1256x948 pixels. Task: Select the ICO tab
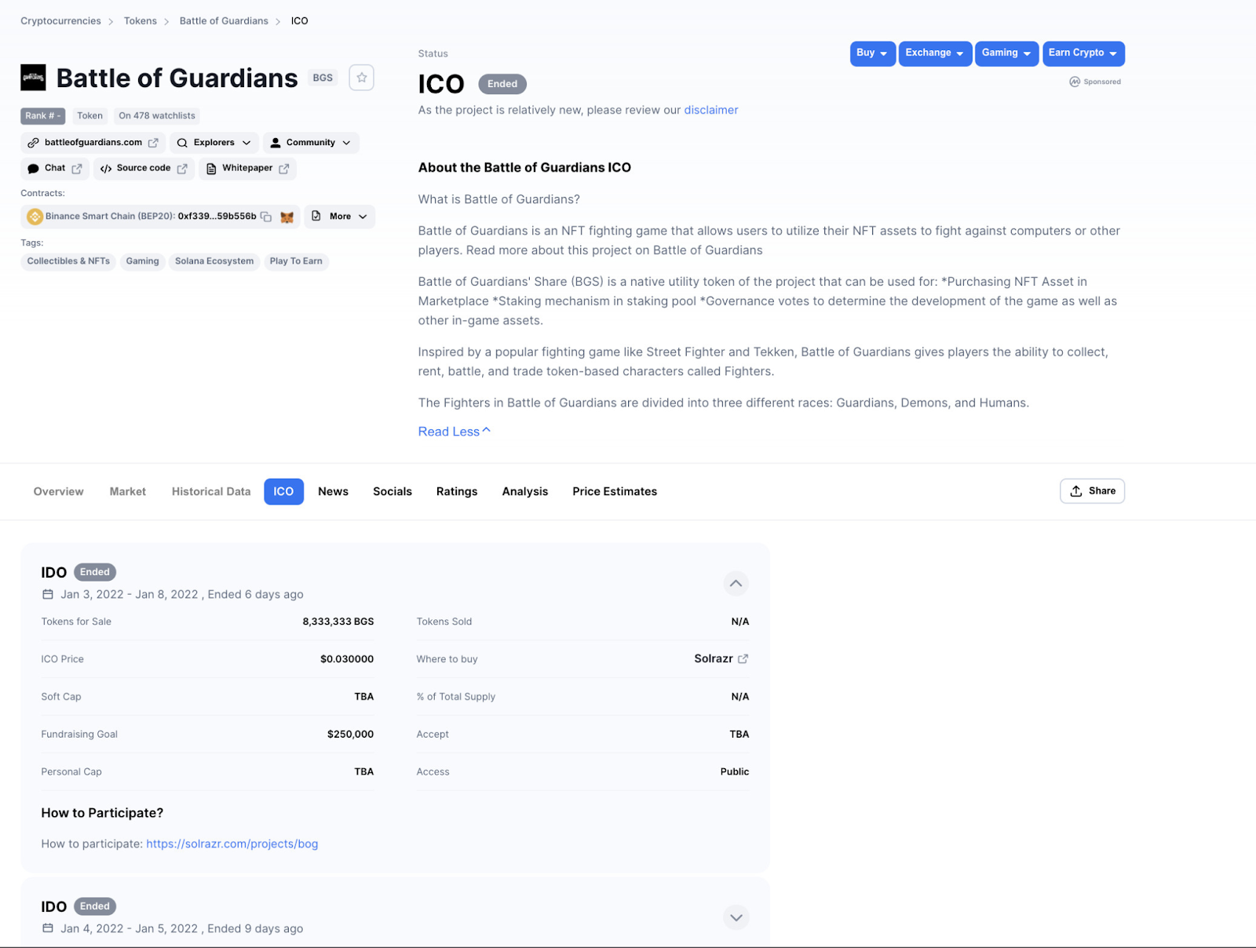(x=283, y=491)
